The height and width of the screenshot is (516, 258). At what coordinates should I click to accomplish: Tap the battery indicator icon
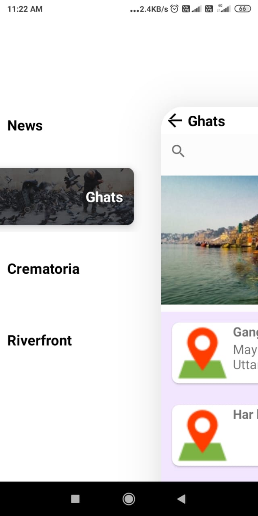[x=243, y=8]
